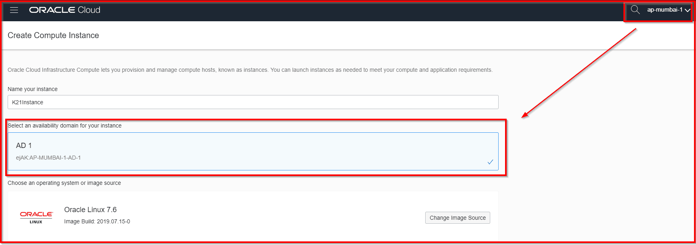Image resolution: width=696 pixels, height=245 pixels.
Task: Click the word 'Cloud' in header
Action: (x=89, y=10)
